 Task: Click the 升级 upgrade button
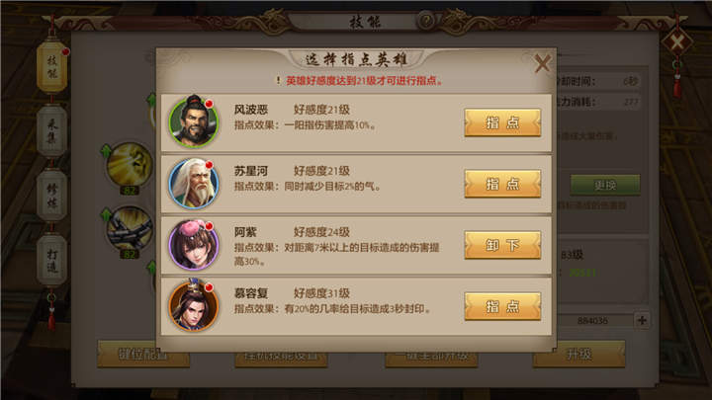(578, 354)
